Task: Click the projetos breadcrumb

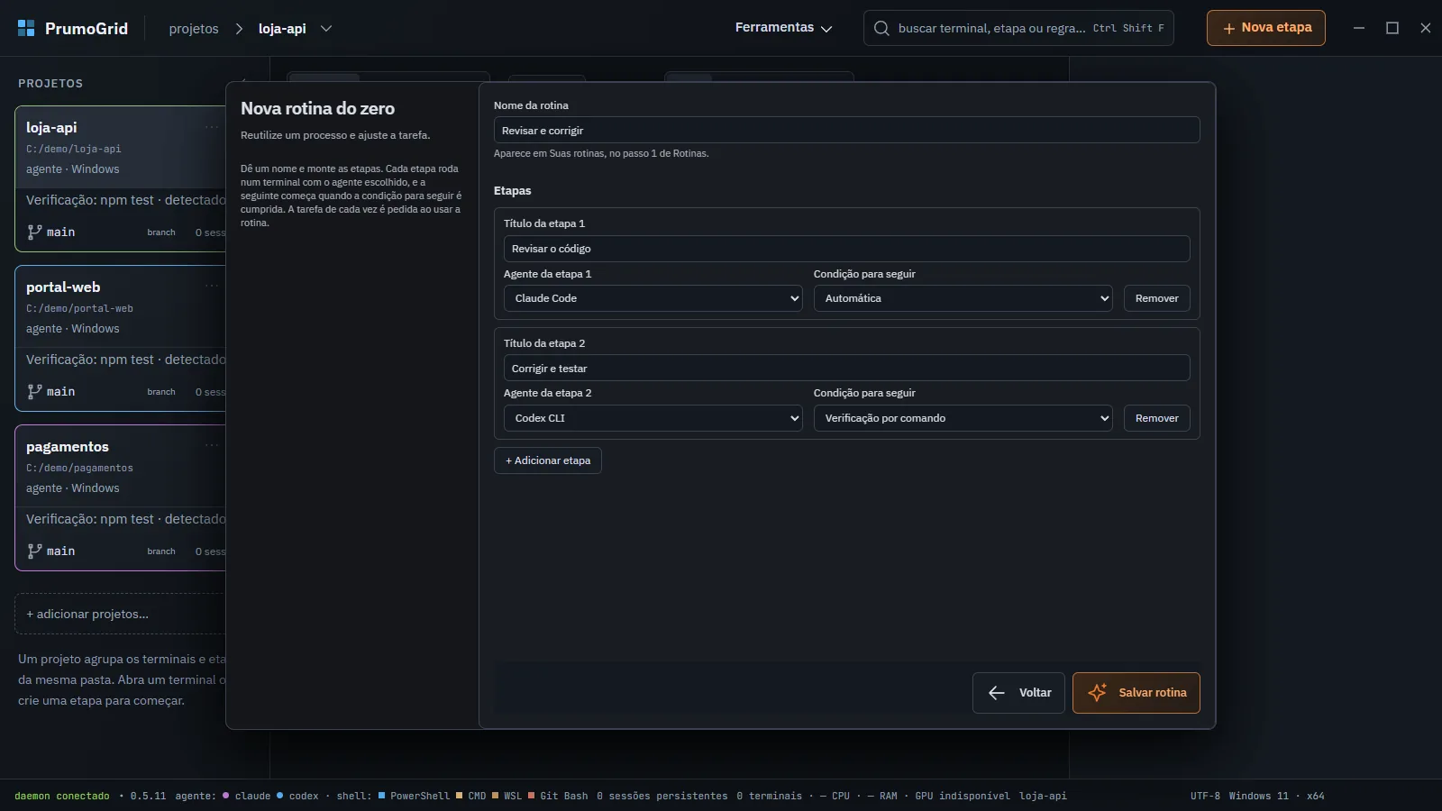Action: pyautogui.click(x=194, y=29)
